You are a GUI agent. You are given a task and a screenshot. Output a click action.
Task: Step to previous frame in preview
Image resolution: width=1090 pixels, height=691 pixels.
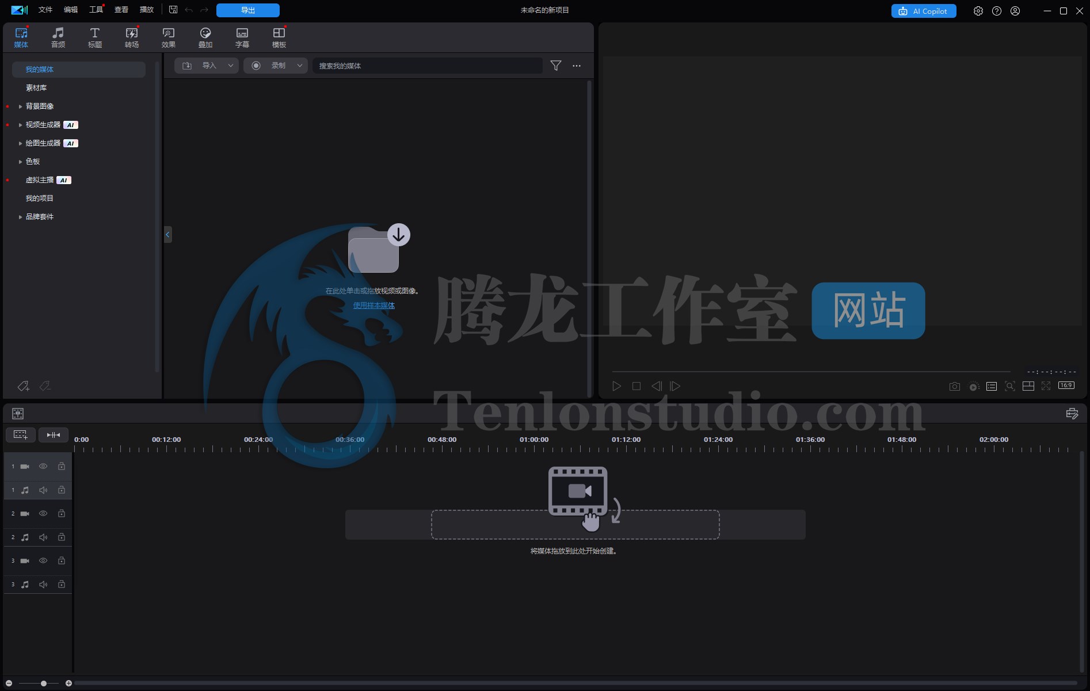pyautogui.click(x=657, y=386)
